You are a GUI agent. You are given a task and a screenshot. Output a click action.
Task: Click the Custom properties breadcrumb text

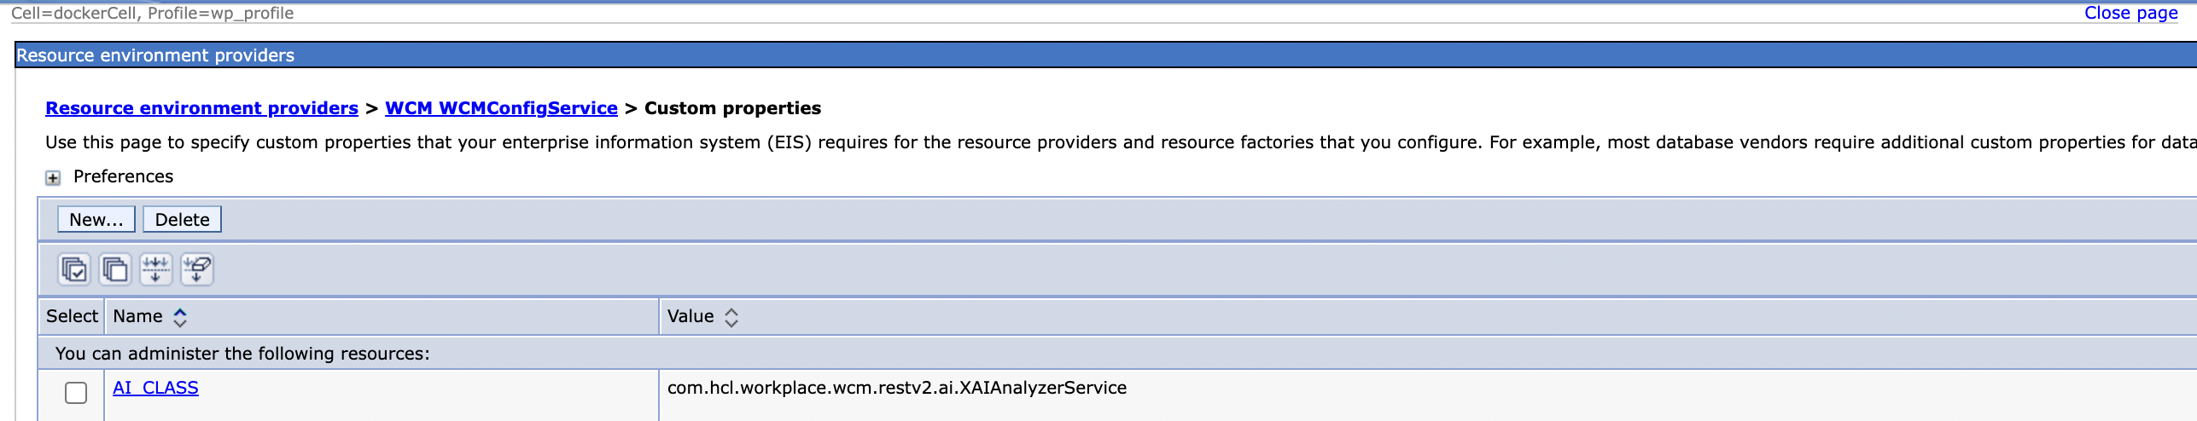click(732, 108)
